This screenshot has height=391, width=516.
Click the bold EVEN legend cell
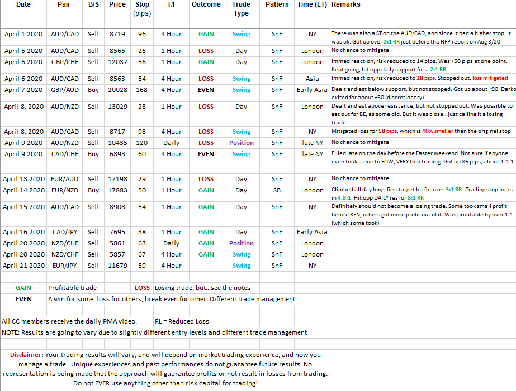(x=23, y=299)
